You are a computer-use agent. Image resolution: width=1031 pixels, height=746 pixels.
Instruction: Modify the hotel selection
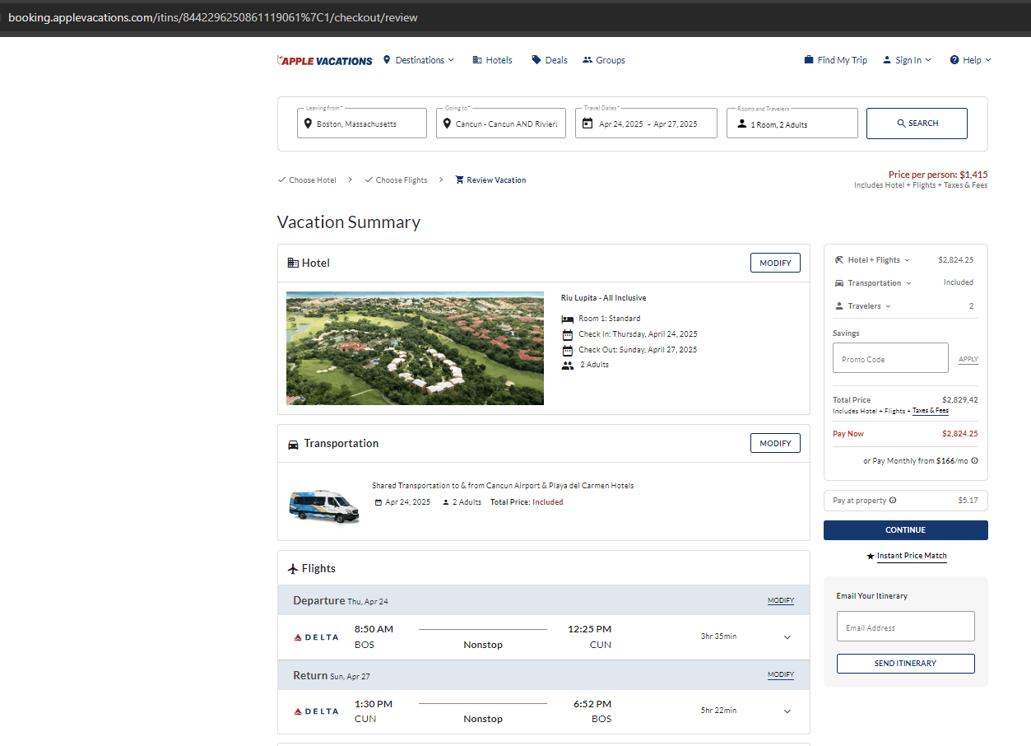point(775,263)
